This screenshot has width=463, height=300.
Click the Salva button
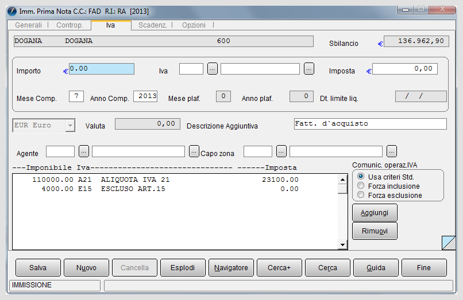point(38,267)
